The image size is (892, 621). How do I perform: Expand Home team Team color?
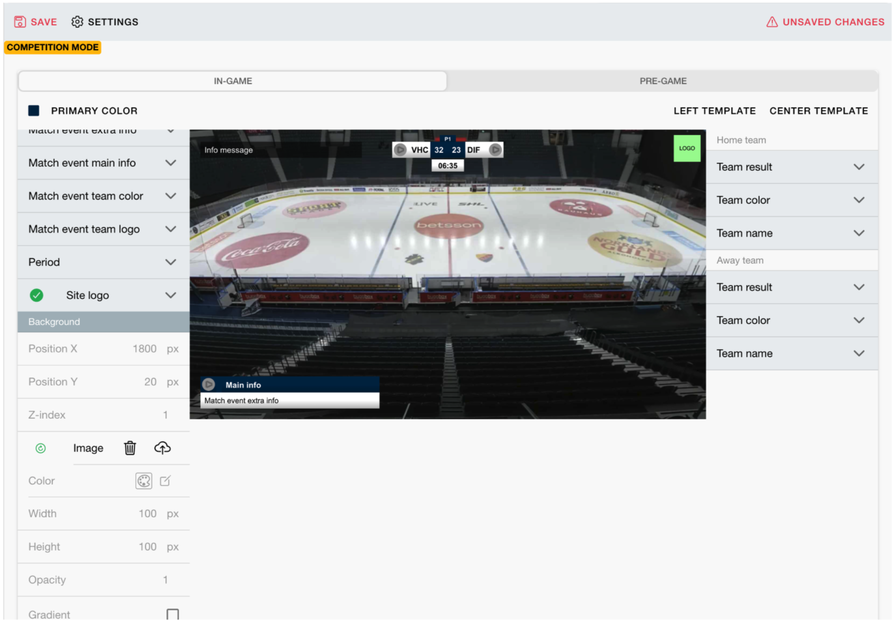click(x=792, y=200)
